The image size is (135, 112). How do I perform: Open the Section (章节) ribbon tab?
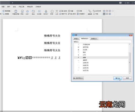click(9, 7)
